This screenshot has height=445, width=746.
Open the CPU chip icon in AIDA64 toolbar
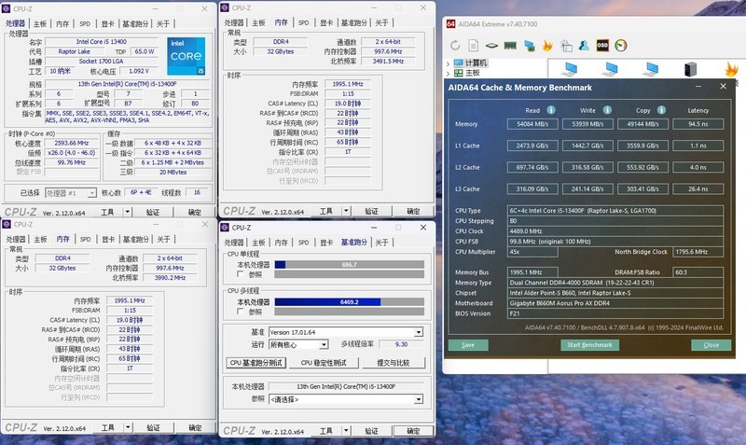coord(491,46)
